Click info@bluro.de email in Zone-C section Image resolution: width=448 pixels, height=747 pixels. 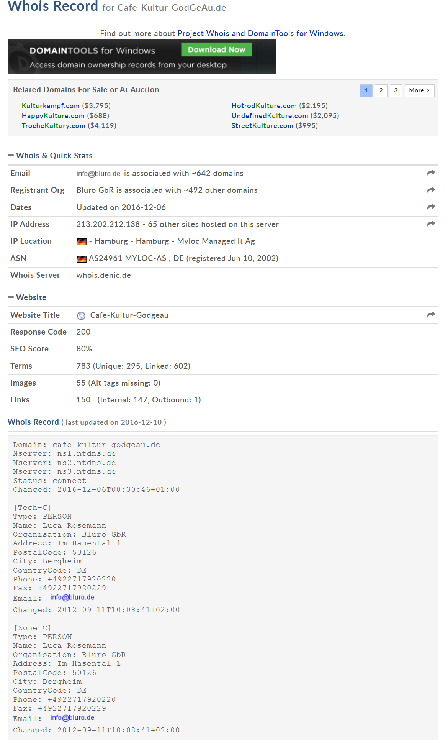click(x=72, y=718)
